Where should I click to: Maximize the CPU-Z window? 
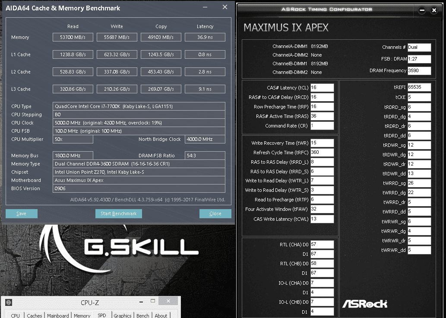(x=153, y=301)
